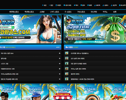
Task: Click into the domain search field
Action: [6, 27]
